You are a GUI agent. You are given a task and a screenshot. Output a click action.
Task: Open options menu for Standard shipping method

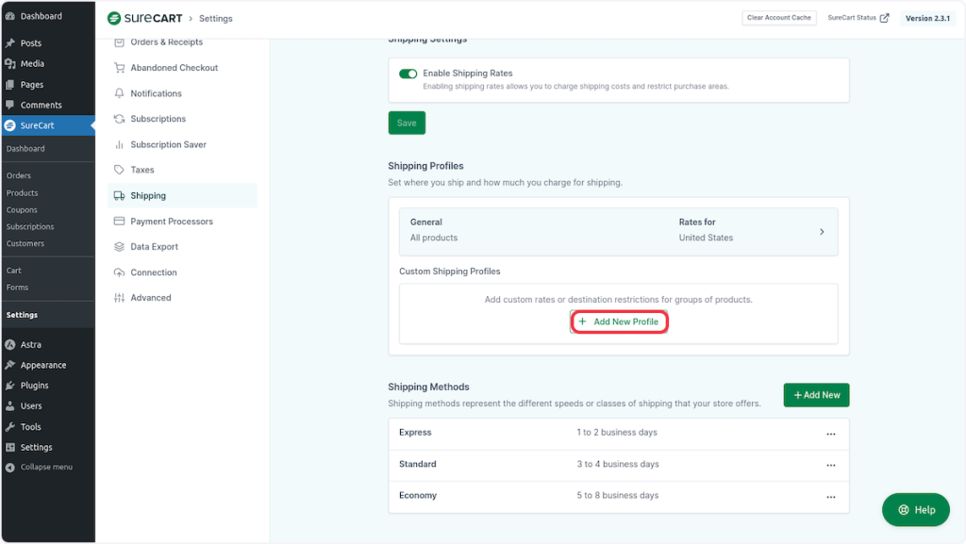click(830, 465)
